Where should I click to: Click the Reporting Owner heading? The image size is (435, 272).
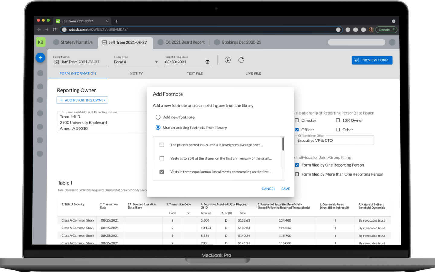point(76,90)
